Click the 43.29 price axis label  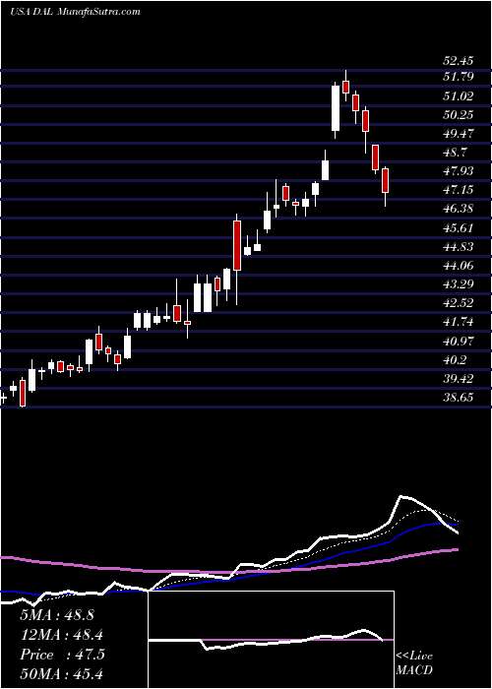(459, 284)
